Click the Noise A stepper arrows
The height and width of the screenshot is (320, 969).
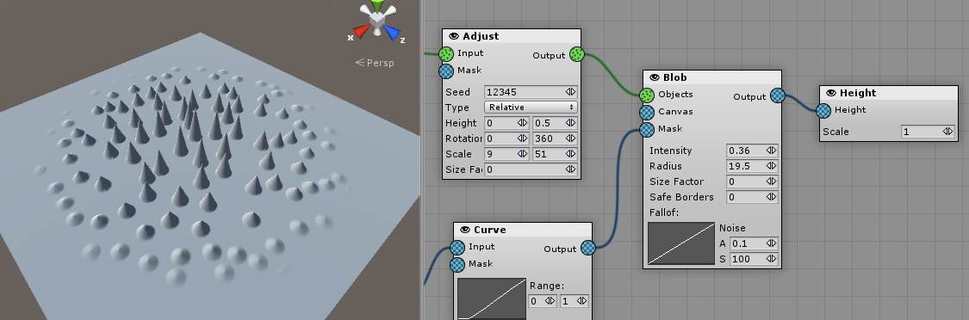pos(771,243)
